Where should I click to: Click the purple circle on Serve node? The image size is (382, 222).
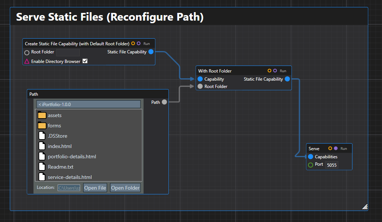point(336,148)
